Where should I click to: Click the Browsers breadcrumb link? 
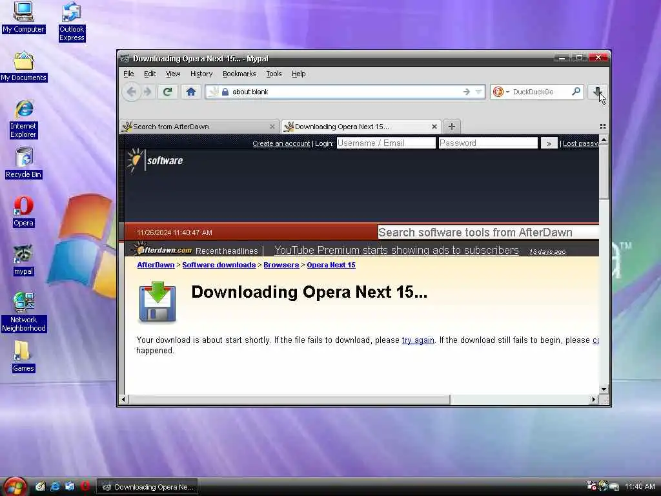pyautogui.click(x=281, y=265)
